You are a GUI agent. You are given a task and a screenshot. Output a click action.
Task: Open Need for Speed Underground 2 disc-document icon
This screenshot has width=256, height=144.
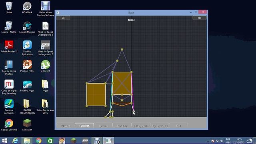45,28
